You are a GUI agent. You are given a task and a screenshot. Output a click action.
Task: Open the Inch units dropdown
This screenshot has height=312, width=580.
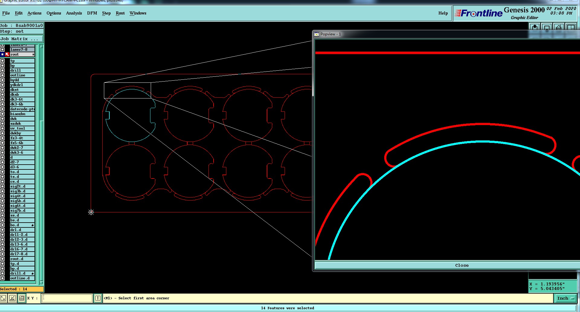565,298
